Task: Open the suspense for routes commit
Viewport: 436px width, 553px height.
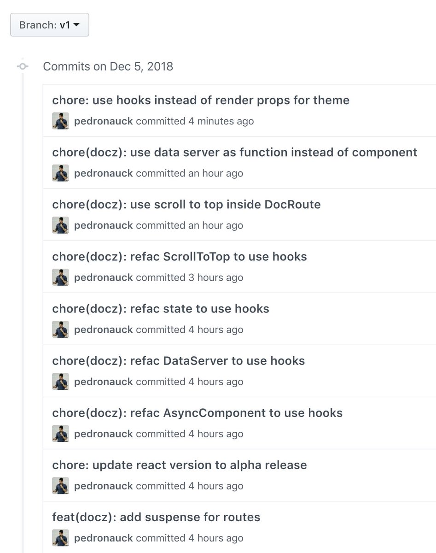Action: click(156, 517)
